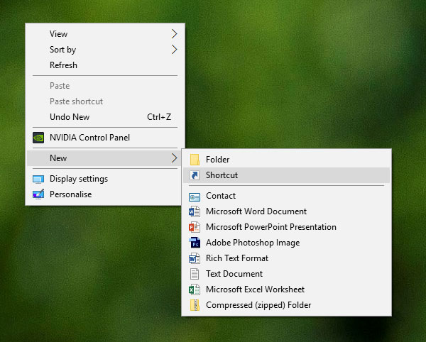Viewport: 426px width, 342px height.
Task: Open NVIDIA Control Panel entry
Action: click(105, 138)
